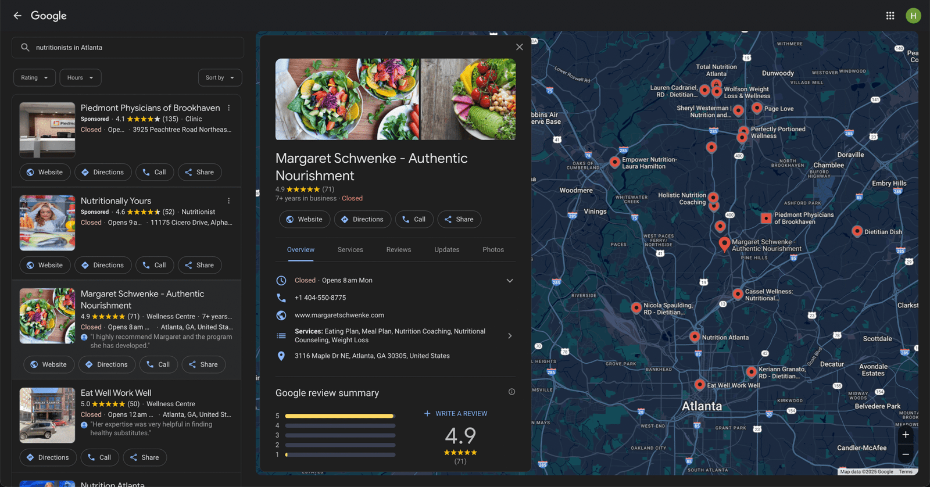The width and height of the screenshot is (930, 487).
Task: Switch to the Updates tab
Action: coord(447,249)
